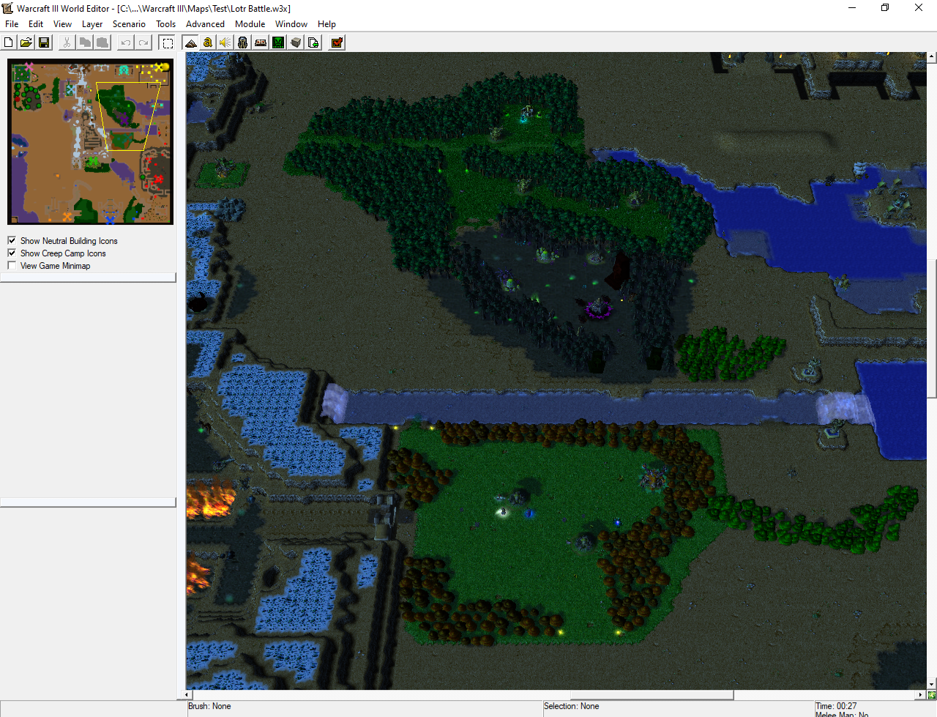Toggle Show Creep Camp Icons checkbox

pyautogui.click(x=12, y=253)
